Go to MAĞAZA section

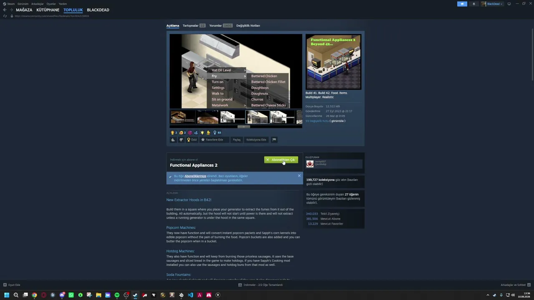pos(24,10)
